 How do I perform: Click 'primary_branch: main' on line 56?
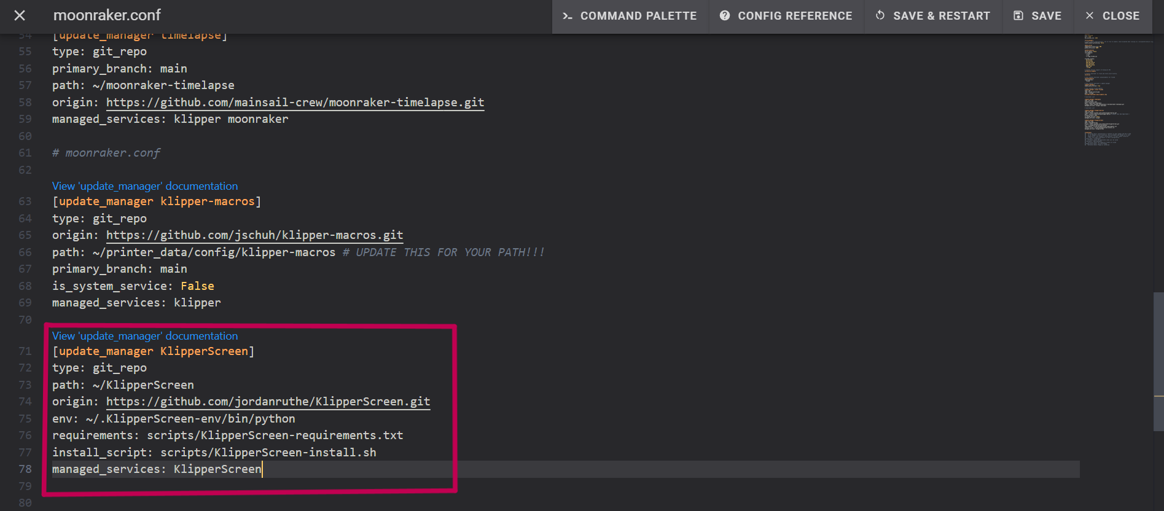pos(120,69)
